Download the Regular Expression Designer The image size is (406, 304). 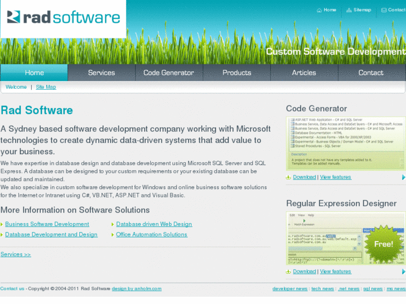[304, 272]
